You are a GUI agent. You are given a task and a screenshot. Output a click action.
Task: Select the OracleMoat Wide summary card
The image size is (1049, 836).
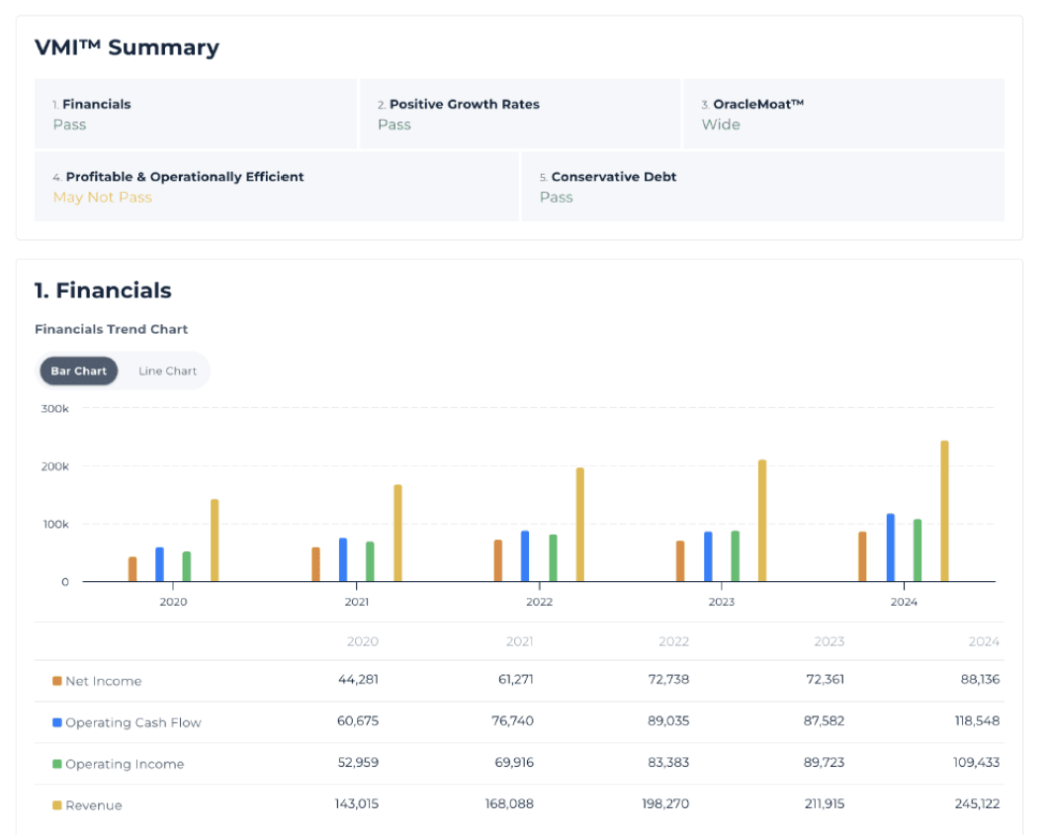tap(842, 115)
